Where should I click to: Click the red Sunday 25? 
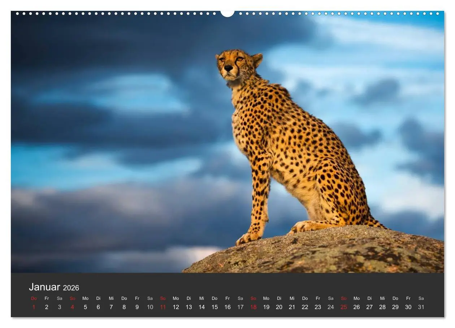click(344, 307)
